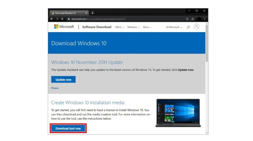Screen dimensions: 253x141
Task: Click the Create Windows 10 installation media heading
Action: (88, 103)
